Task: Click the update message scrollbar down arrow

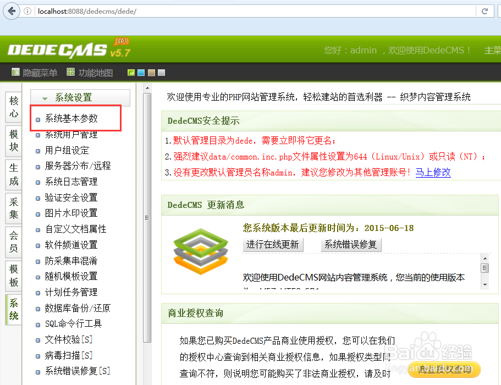Action: [x=485, y=285]
